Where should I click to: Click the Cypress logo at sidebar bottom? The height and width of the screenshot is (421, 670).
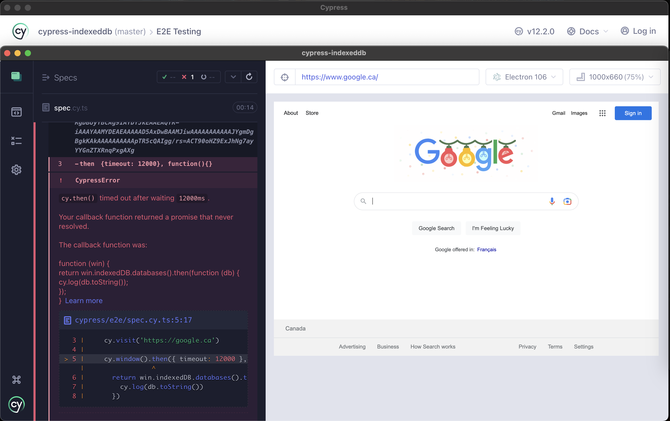tap(17, 405)
